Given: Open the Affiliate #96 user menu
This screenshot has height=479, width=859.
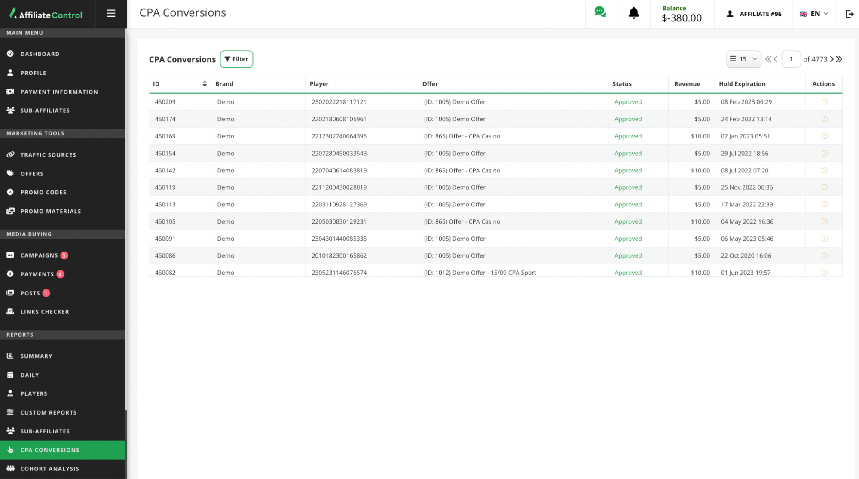Looking at the screenshot, I should click(754, 14).
